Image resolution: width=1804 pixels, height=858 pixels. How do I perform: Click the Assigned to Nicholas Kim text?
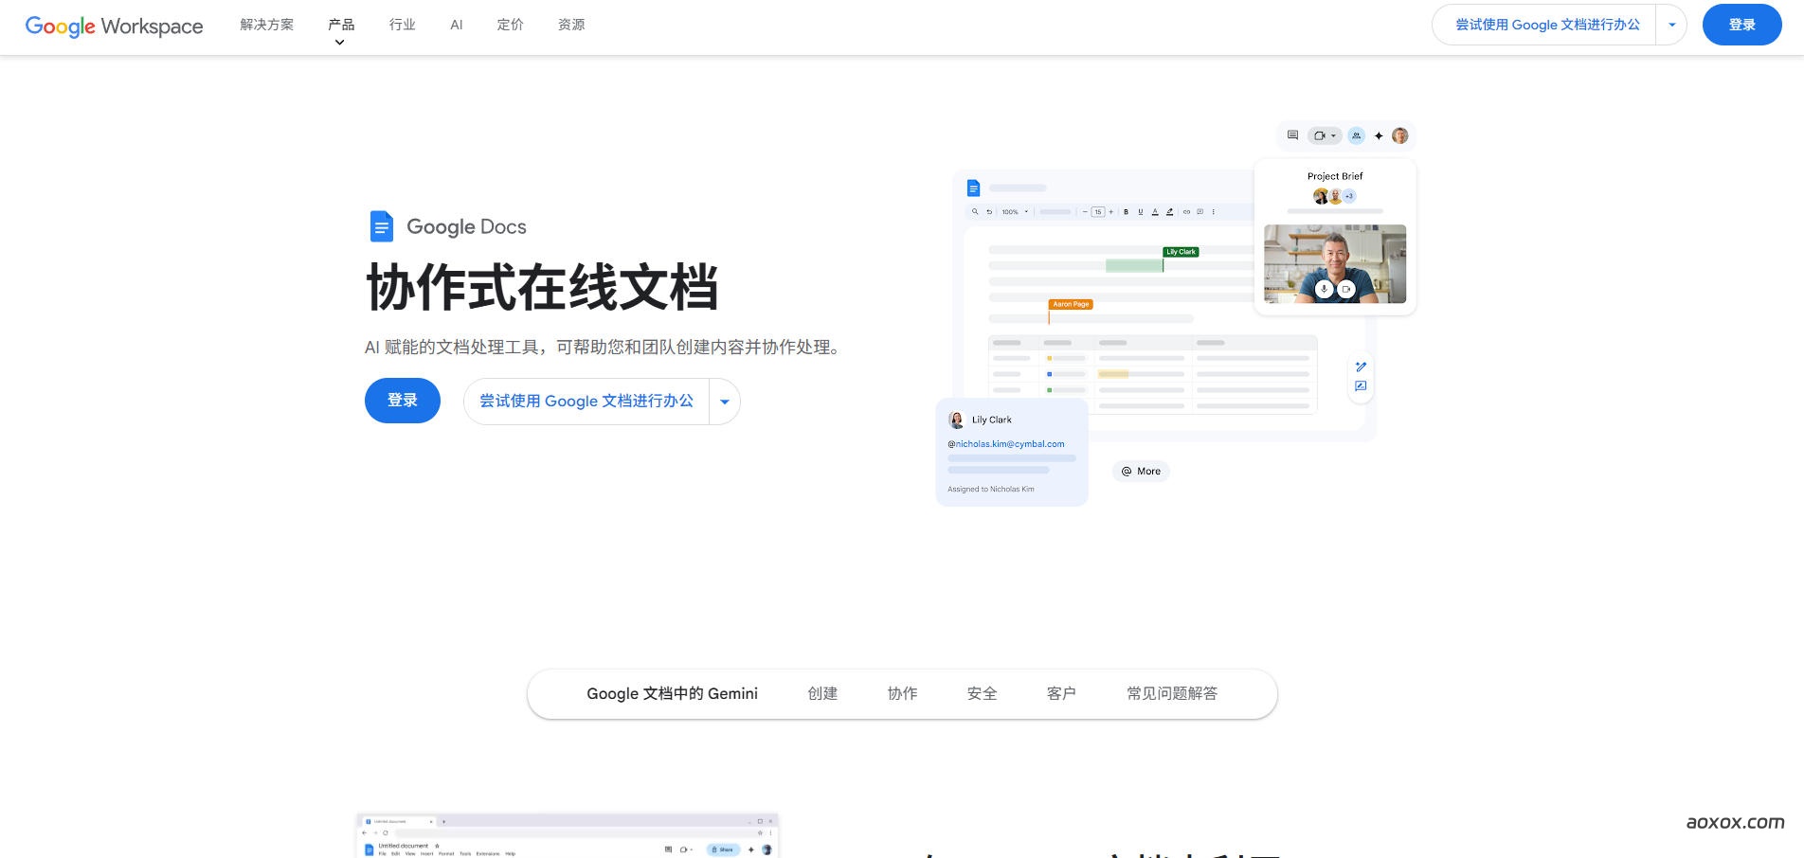pyautogui.click(x=991, y=489)
